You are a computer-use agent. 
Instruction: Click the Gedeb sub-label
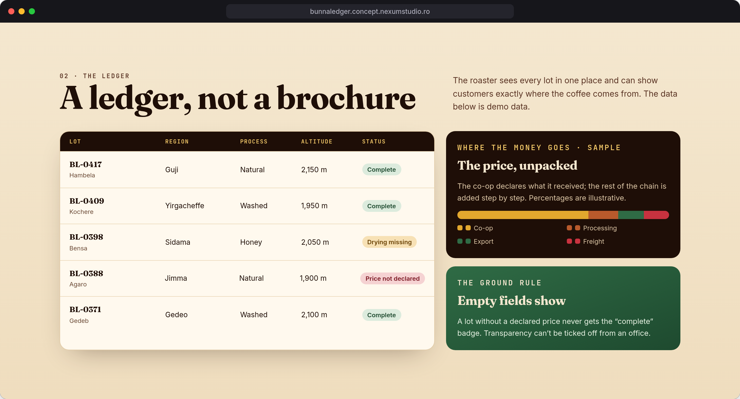pyautogui.click(x=79, y=321)
